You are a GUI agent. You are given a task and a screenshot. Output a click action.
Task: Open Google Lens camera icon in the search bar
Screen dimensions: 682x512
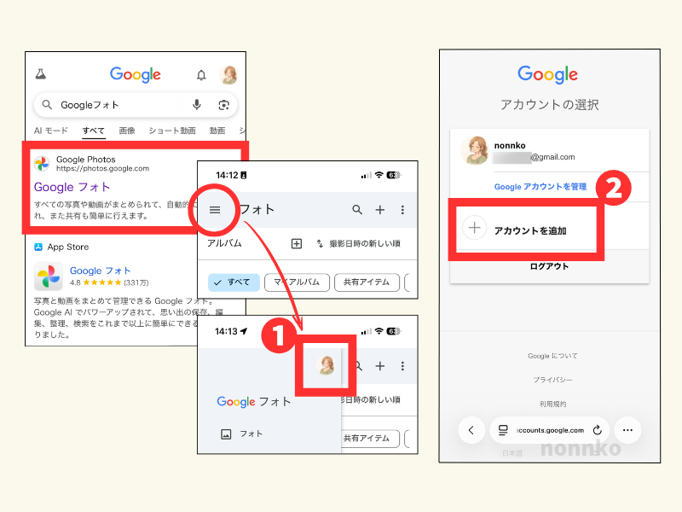pos(223,105)
